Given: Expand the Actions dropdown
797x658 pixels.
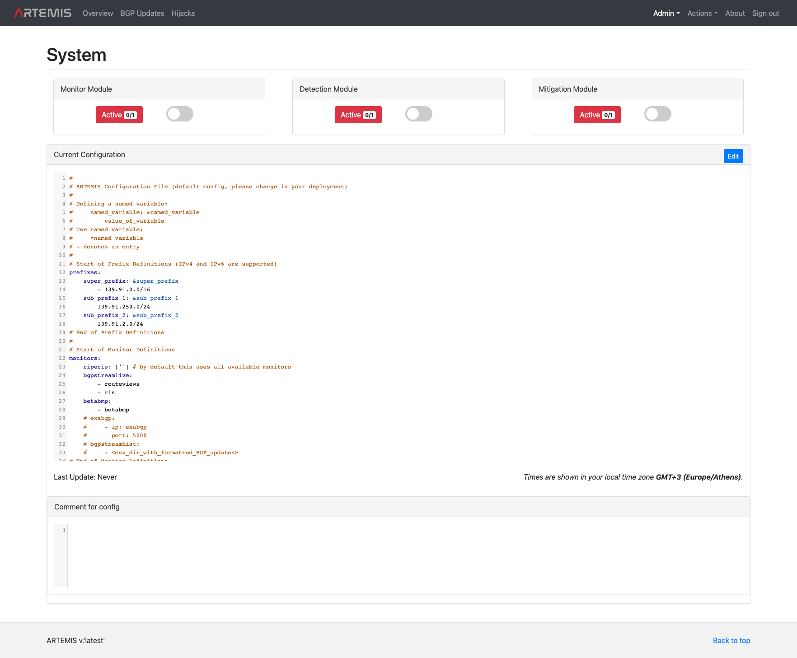Looking at the screenshot, I should click(702, 13).
